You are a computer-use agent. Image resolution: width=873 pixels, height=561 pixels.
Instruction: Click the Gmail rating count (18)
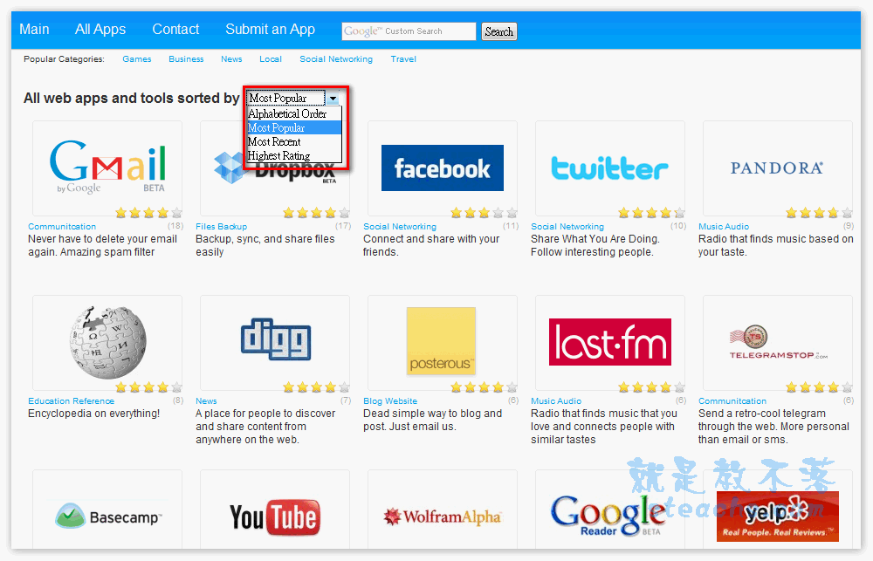pyautogui.click(x=176, y=226)
